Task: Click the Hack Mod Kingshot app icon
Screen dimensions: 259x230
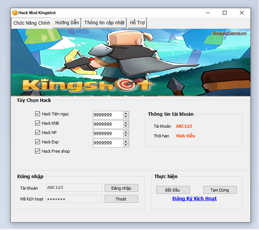Action: click(x=15, y=13)
